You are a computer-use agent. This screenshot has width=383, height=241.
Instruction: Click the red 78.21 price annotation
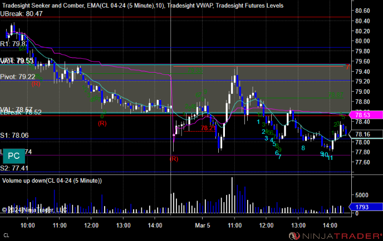[x=208, y=128]
